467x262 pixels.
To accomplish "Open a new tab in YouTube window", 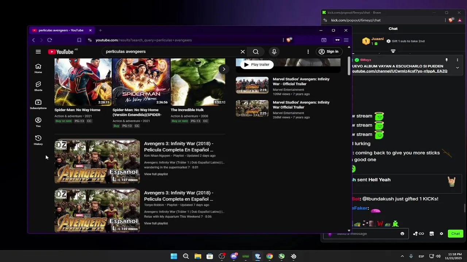I will tap(100, 30).
